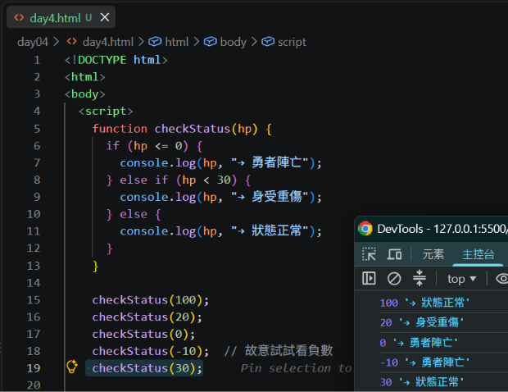The height and width of the screenshot is (392, 508).
Task: Click the DevTools window title text
Action: [442, 229]
